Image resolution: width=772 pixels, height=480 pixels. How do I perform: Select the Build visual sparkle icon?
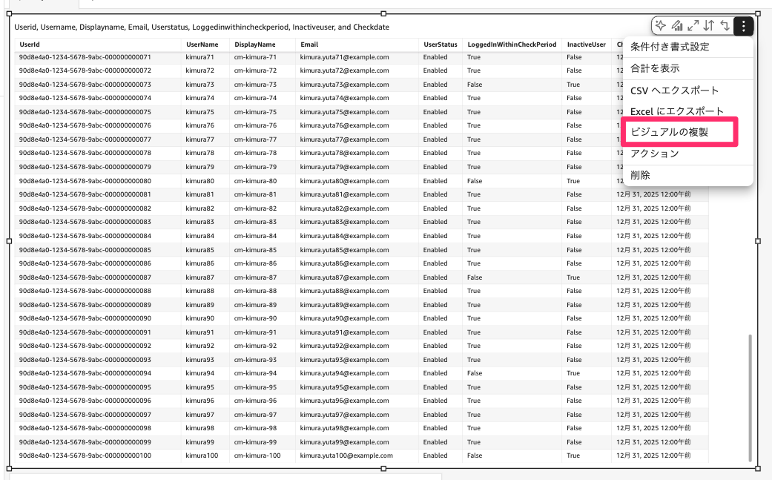coord(660,24)
